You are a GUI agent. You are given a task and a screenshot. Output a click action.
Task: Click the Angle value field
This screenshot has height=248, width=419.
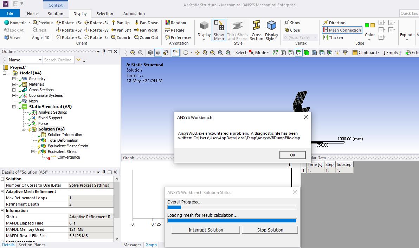[x=47, y=37]
